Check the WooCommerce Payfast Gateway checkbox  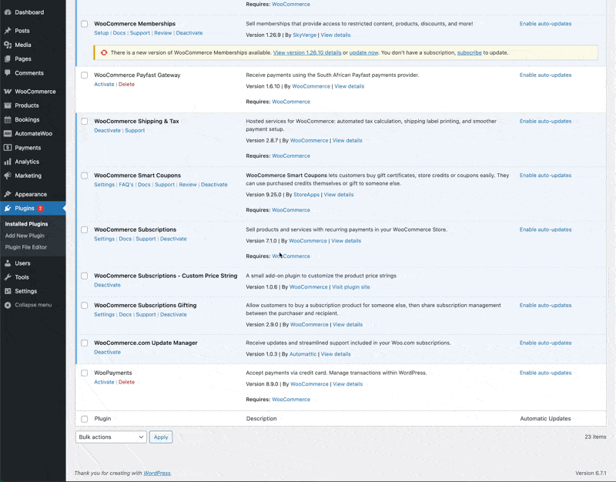(x=85, y=75)
